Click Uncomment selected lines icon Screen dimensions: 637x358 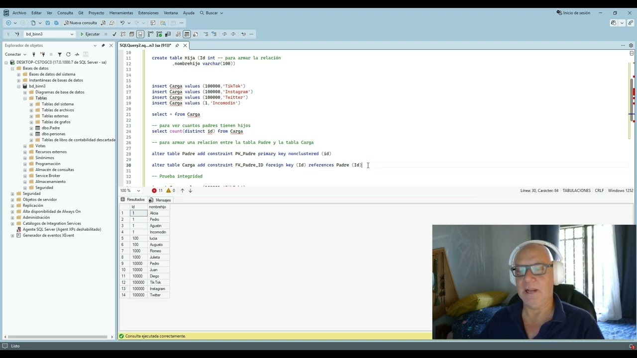tap(214, 34)
